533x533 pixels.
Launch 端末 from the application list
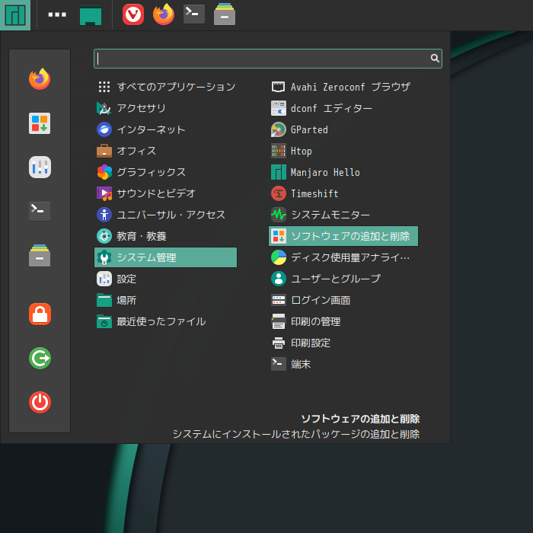tap(343, 364)
